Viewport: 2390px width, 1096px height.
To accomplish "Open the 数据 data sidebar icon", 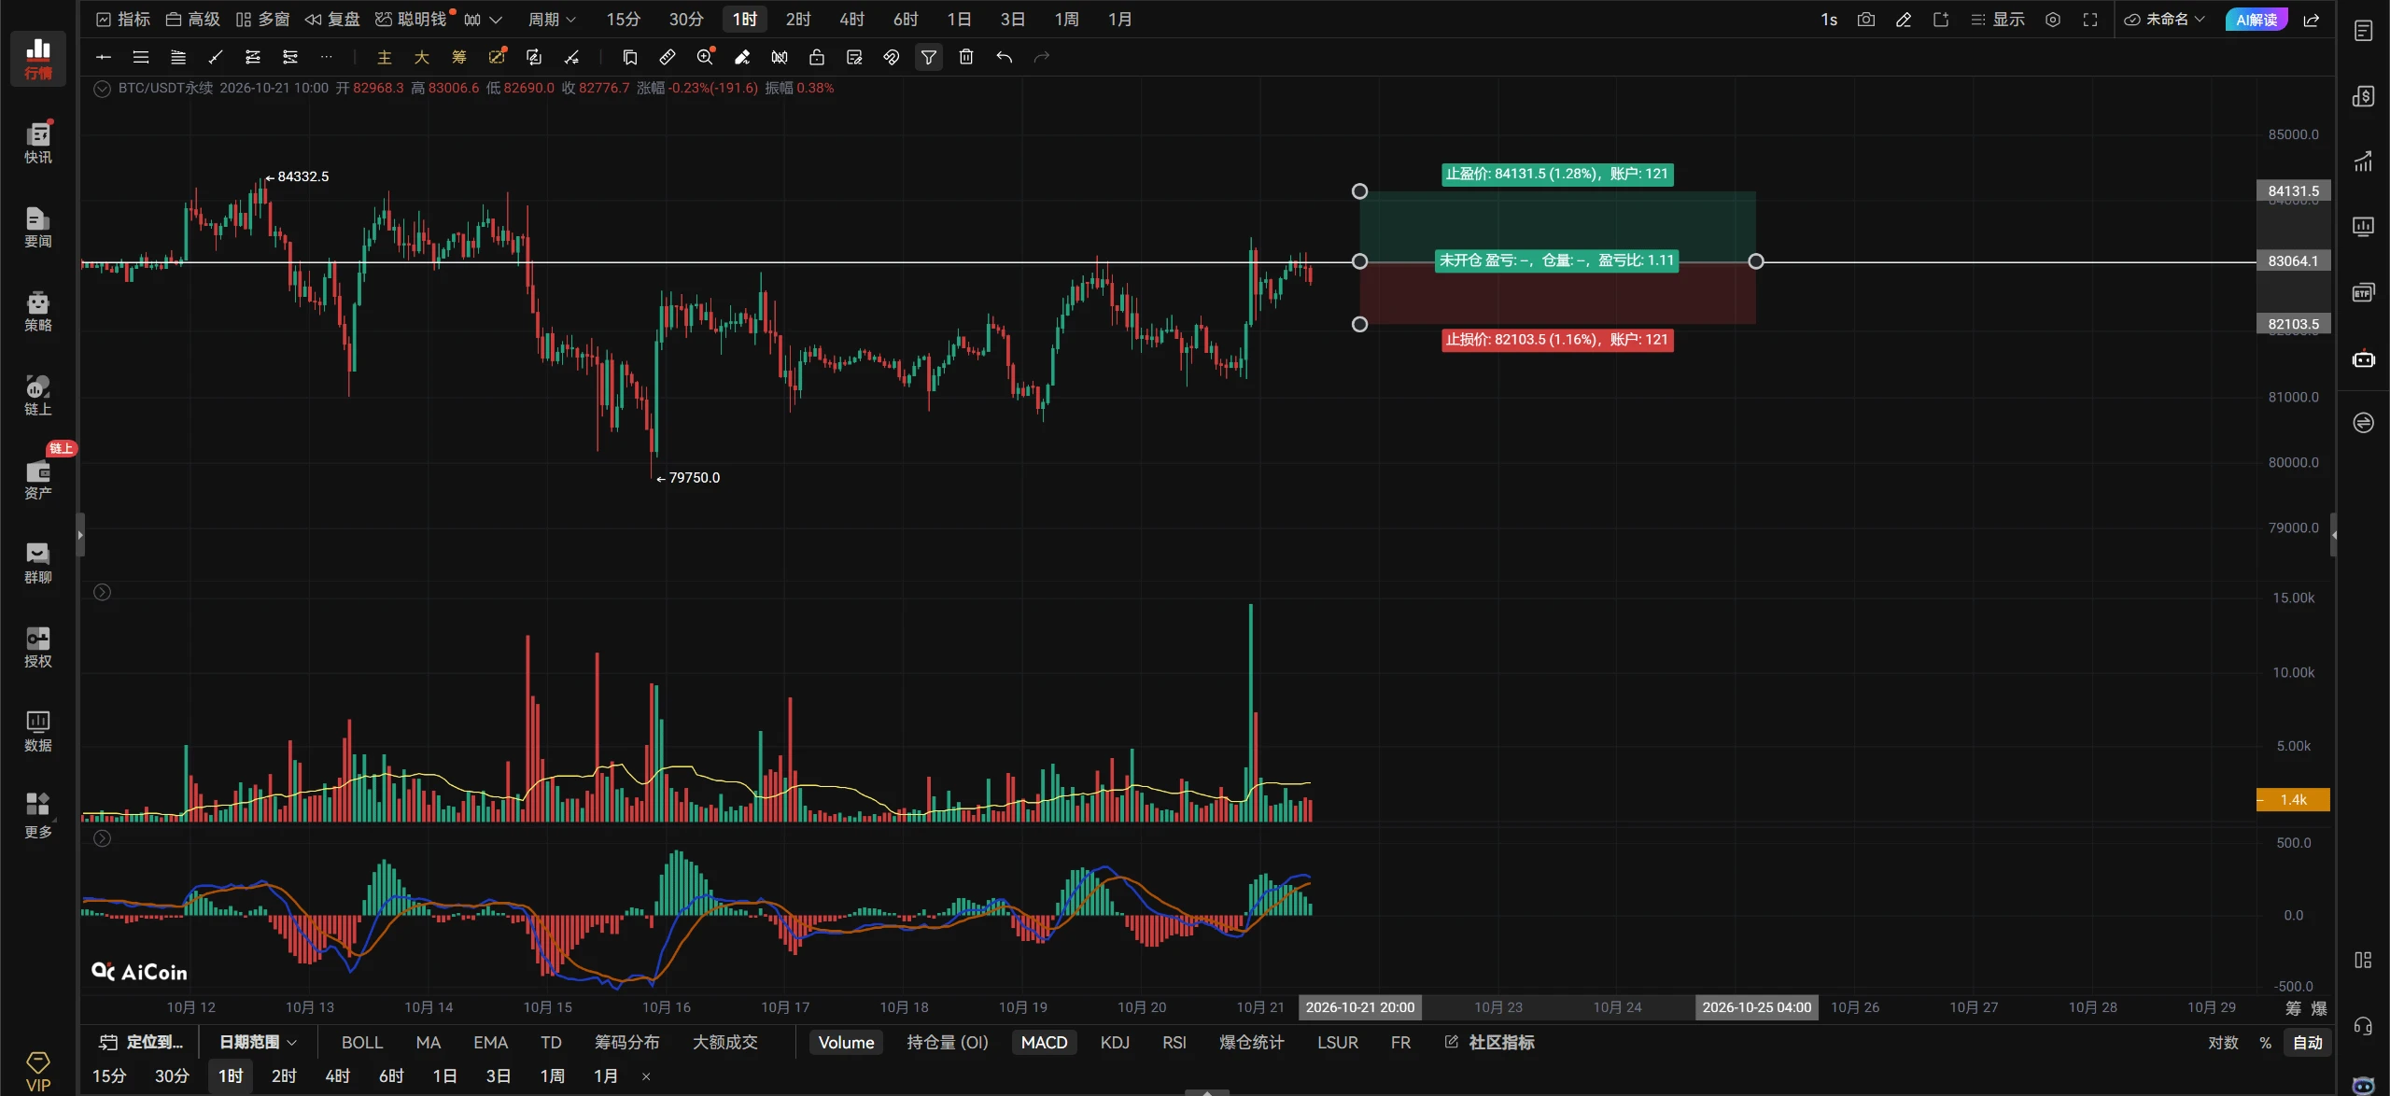I will tap(37, 731).
